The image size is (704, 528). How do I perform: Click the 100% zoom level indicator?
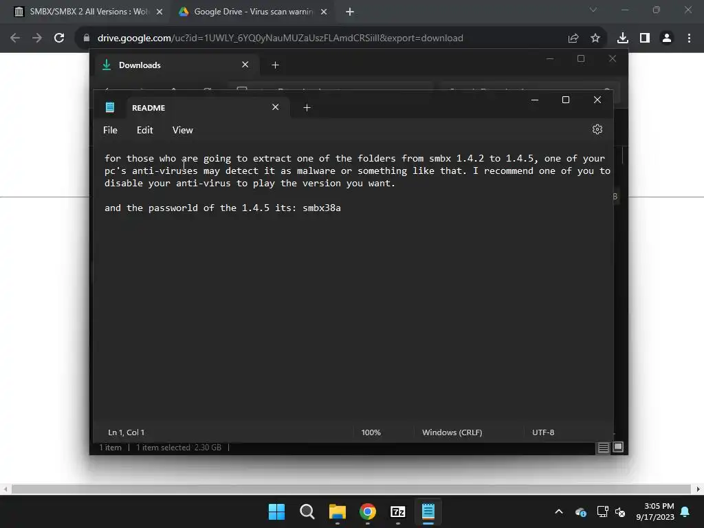coord(371,432)
